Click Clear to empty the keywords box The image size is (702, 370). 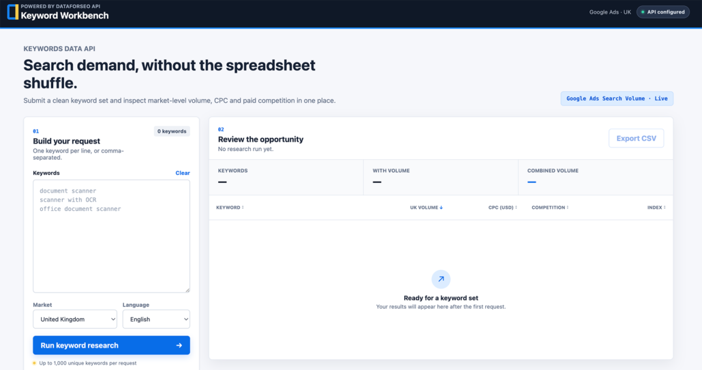click(x=183, y=173)
